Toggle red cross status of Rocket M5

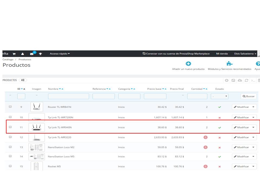coord(220,167)
